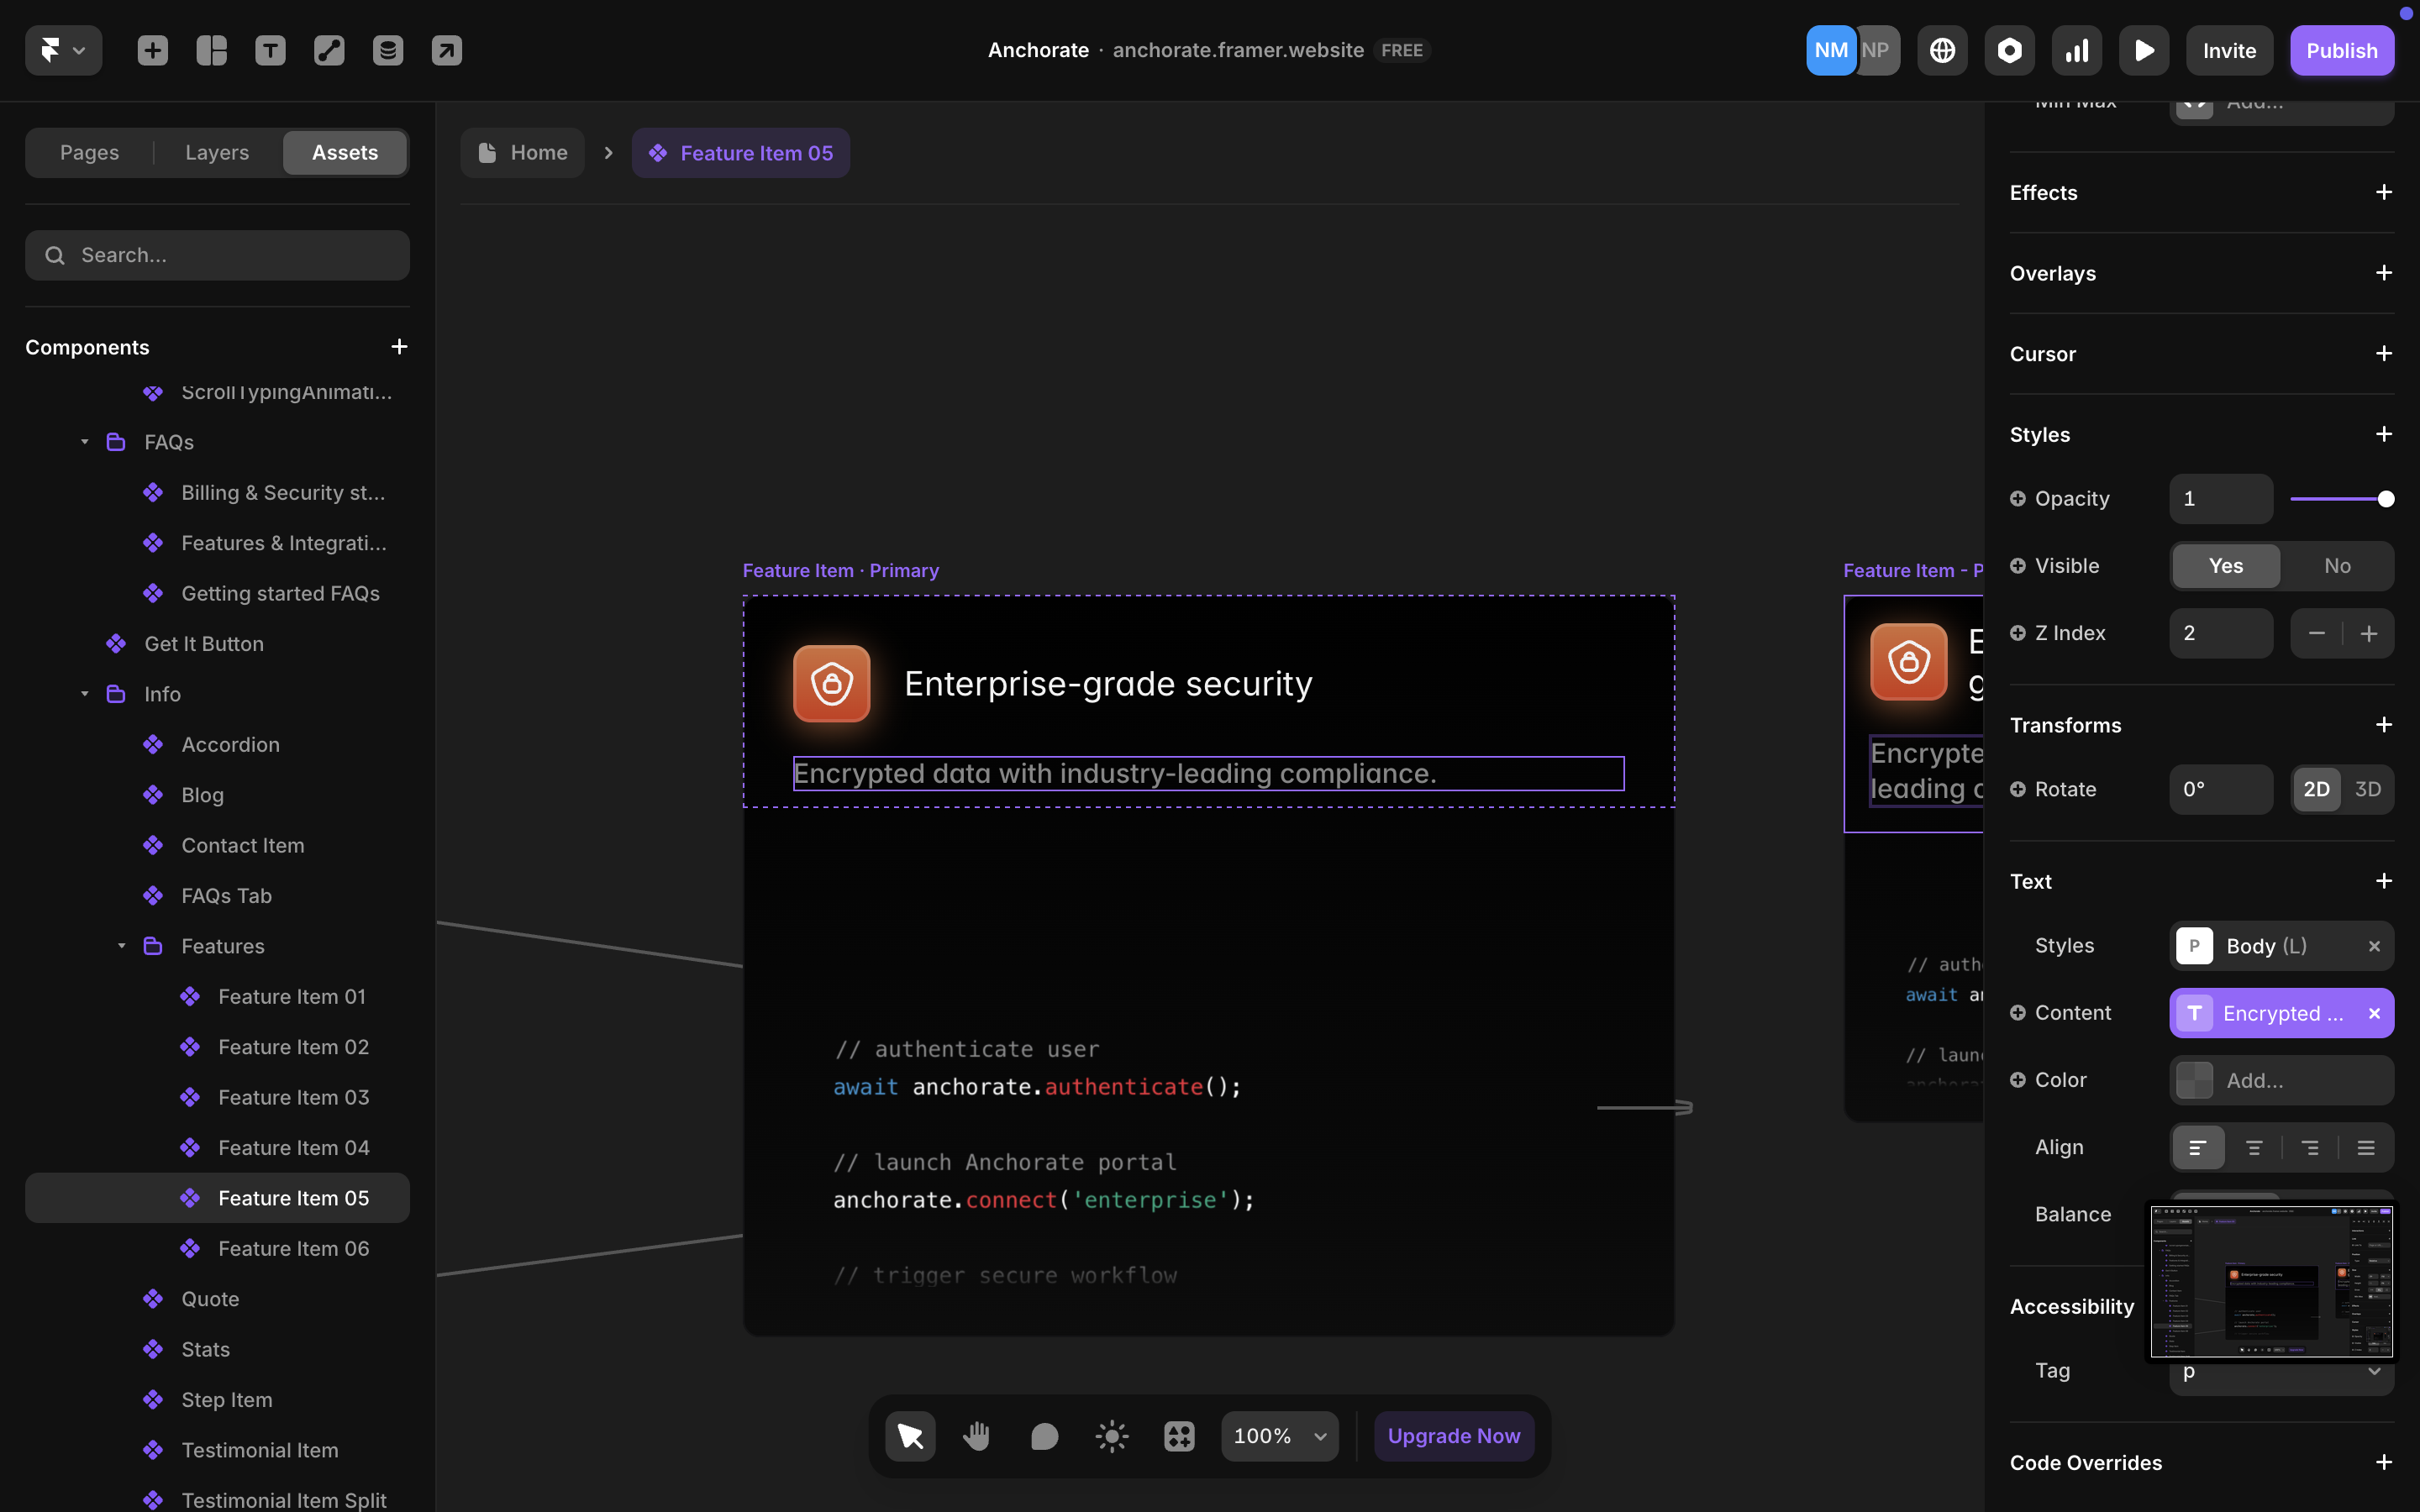2420x1512 pixels.
Task: Click the Opacity slider handle
Action: [x=2385, y=499]
